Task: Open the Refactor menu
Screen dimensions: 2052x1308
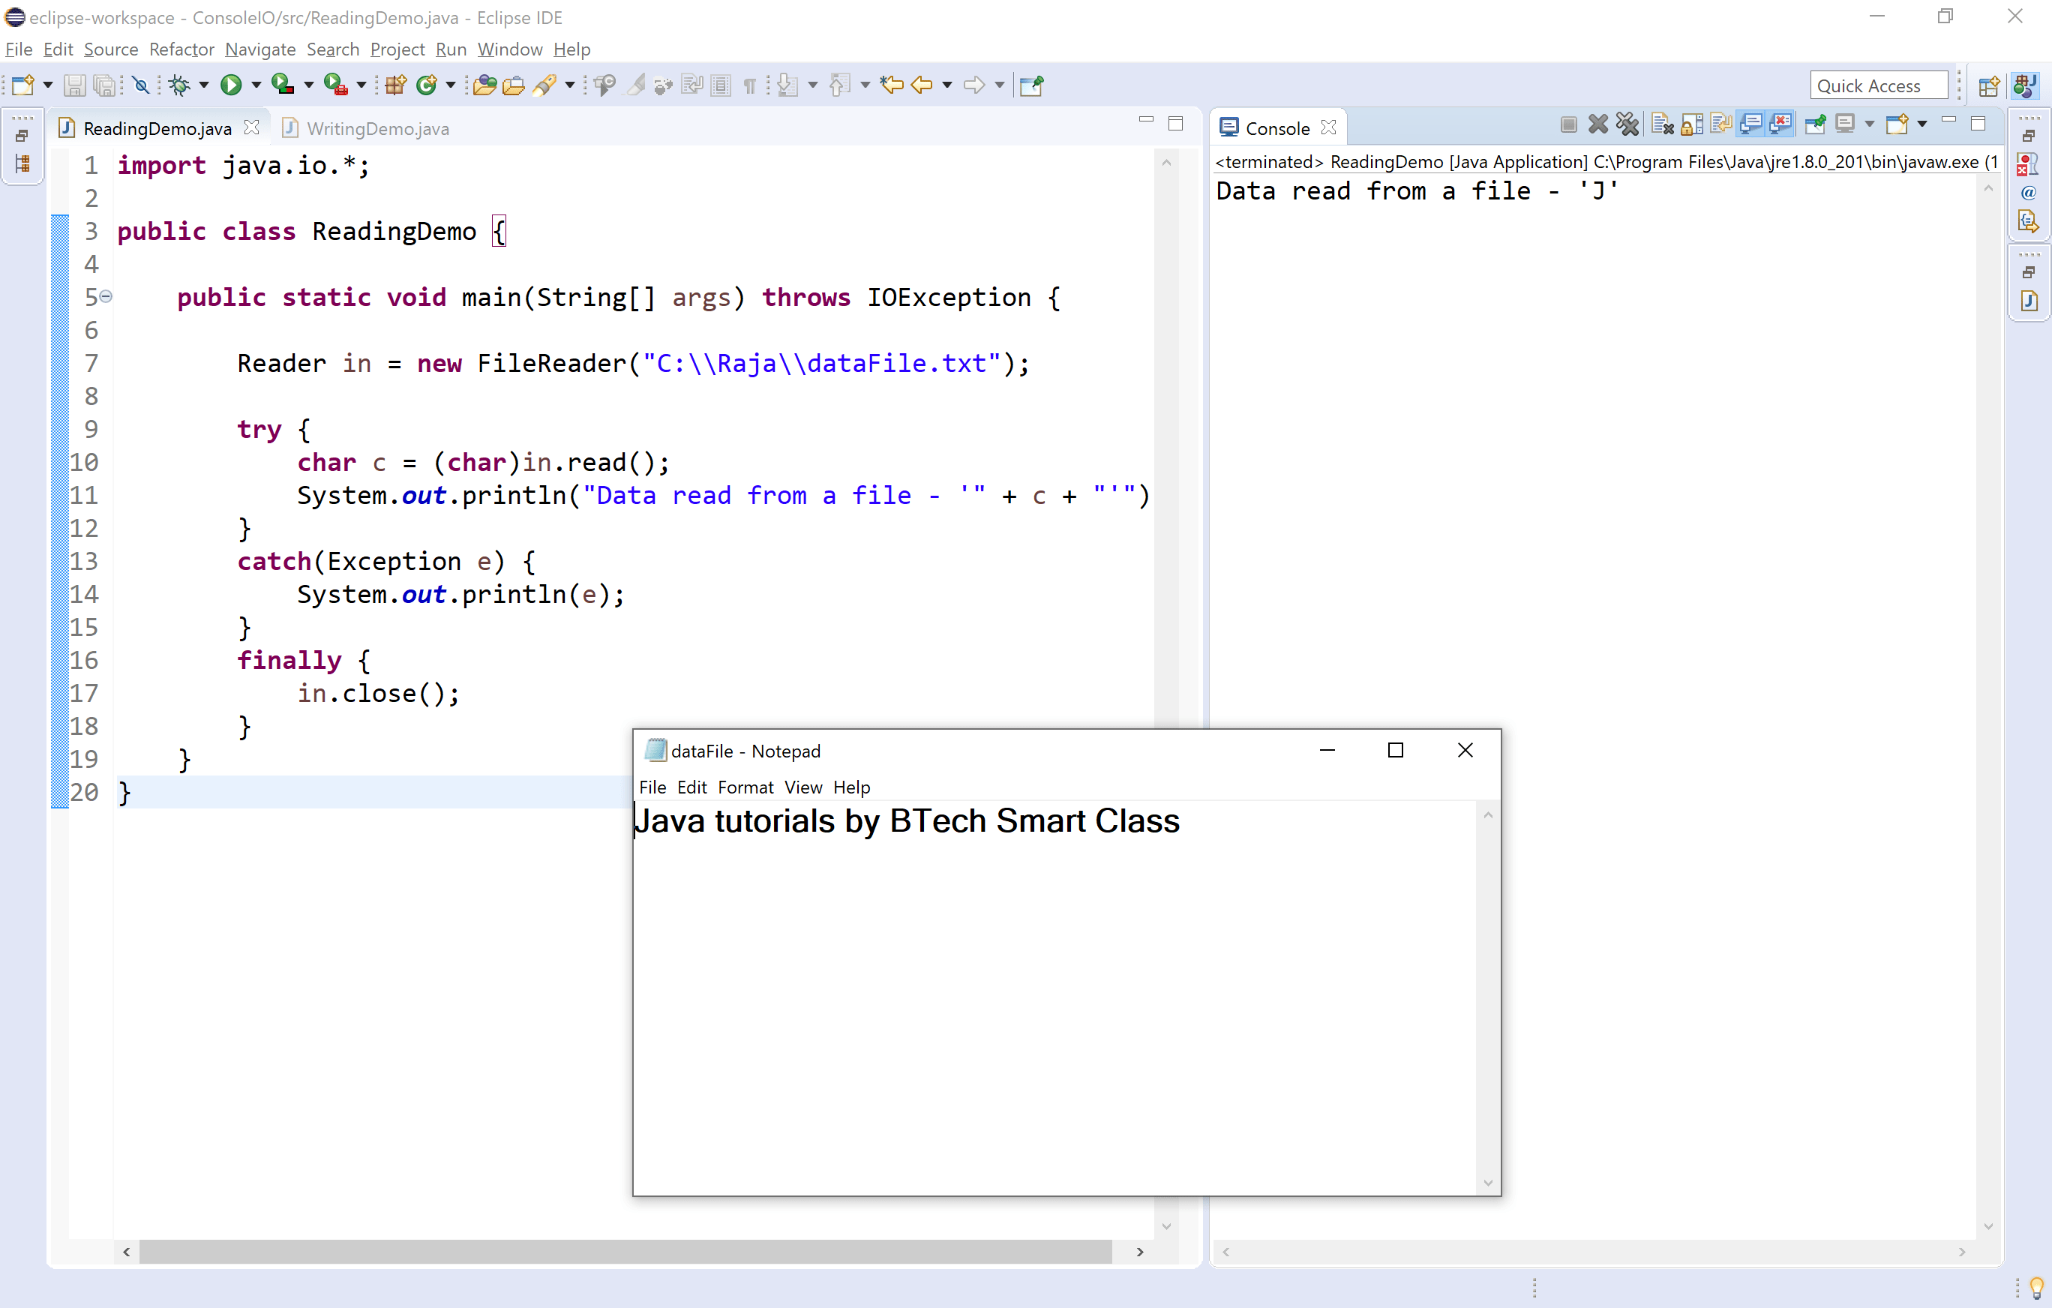Action: click(x=181, y=49)
